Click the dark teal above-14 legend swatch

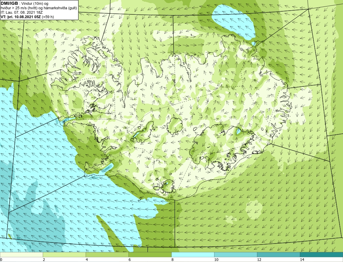point(322,254)
